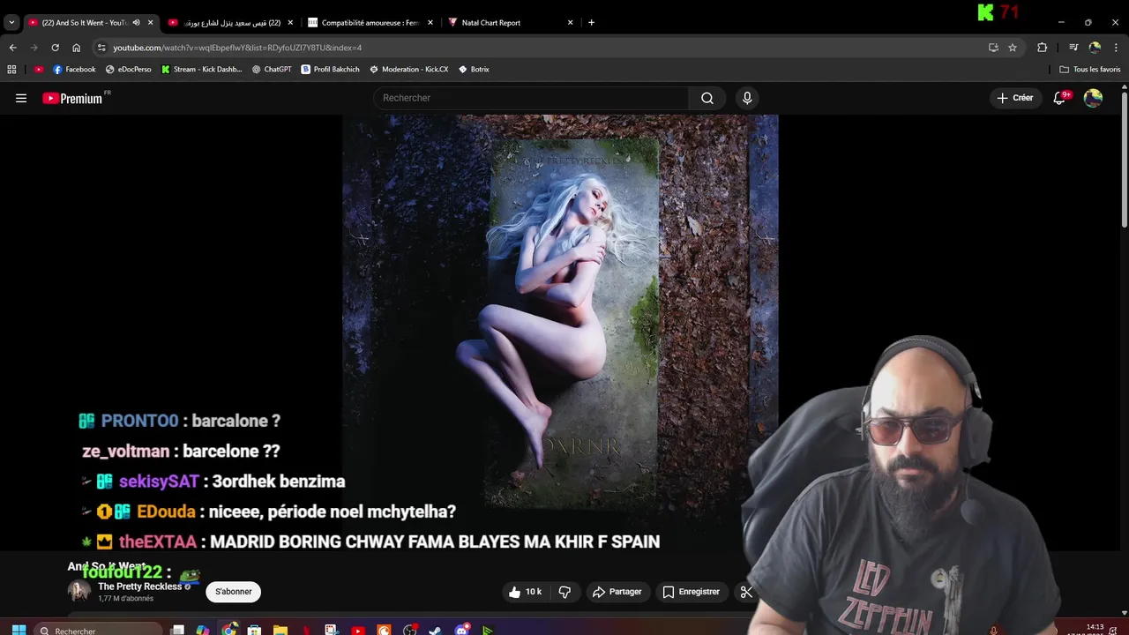
Task: Open the Facebook bookmark
Action: point(74,69)
